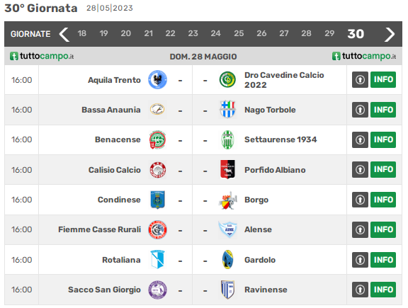Click upload arrow icon in Condinese row

pos(360,200)
